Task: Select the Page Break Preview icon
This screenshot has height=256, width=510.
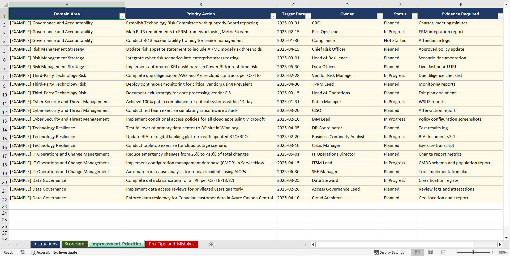Action: (444, 252)
